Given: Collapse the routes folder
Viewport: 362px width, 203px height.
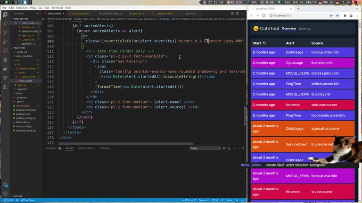Looking at the screenshot, I should [x=21, y=73].
